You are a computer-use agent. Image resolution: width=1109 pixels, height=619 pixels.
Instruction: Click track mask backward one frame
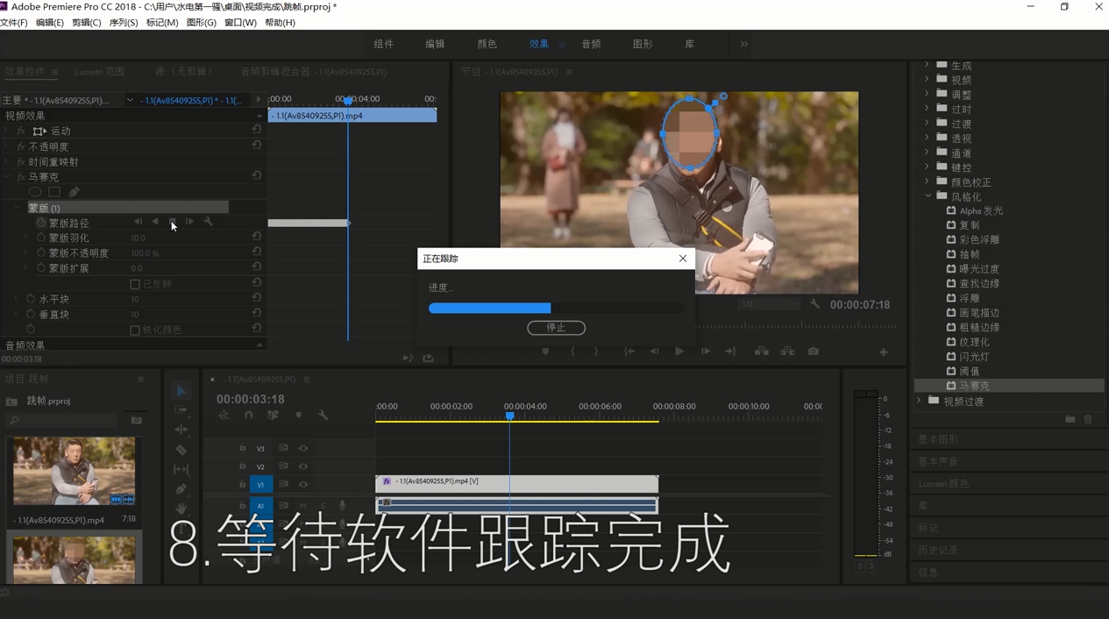pyautogui.click(x=138, y=222)
